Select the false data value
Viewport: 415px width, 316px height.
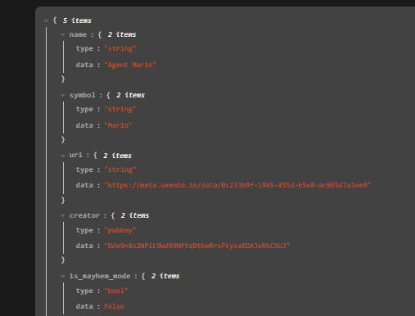click(x=114, y=306)
